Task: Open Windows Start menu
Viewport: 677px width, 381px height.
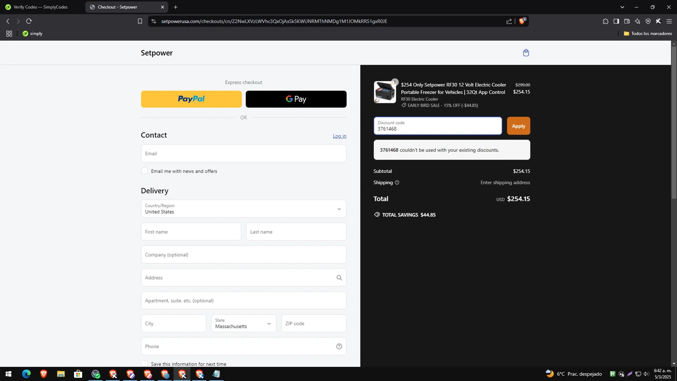Action: (x=8, y=374)
